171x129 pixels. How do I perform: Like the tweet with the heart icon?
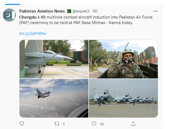94,124
